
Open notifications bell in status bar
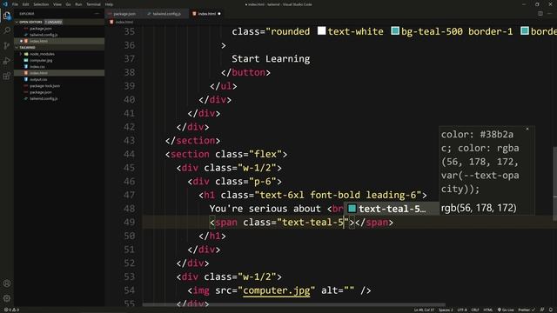(551, 310)
